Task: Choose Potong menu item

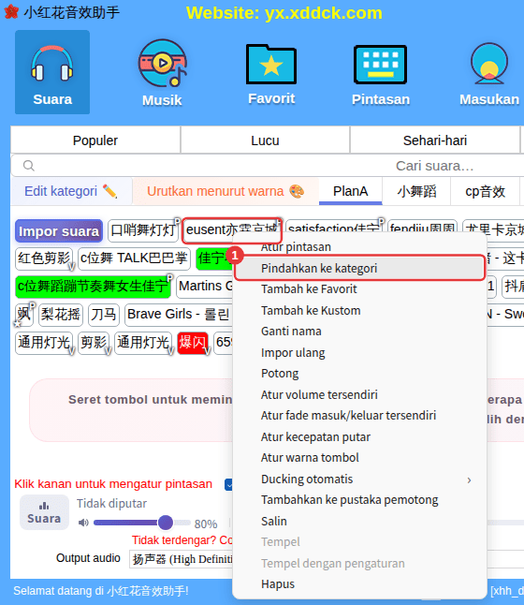Action: pos(359,374)
